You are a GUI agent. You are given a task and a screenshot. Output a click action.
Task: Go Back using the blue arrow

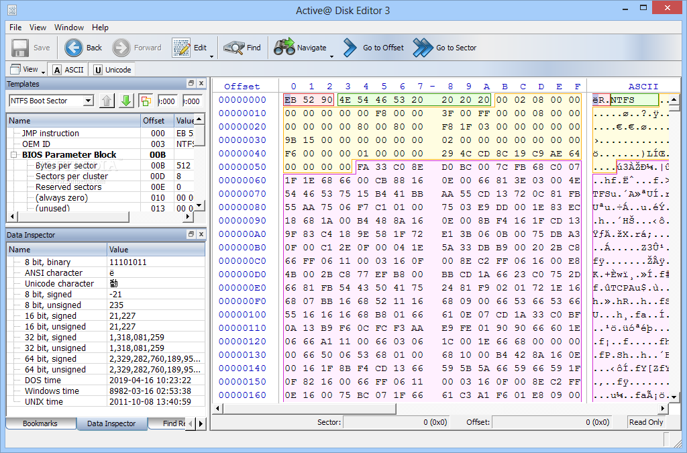tap(73, 48)
